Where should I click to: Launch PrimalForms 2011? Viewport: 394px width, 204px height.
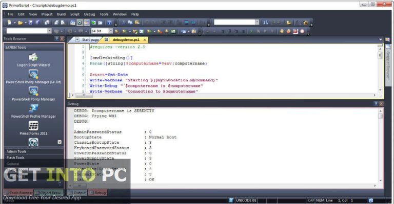point(33,128)
